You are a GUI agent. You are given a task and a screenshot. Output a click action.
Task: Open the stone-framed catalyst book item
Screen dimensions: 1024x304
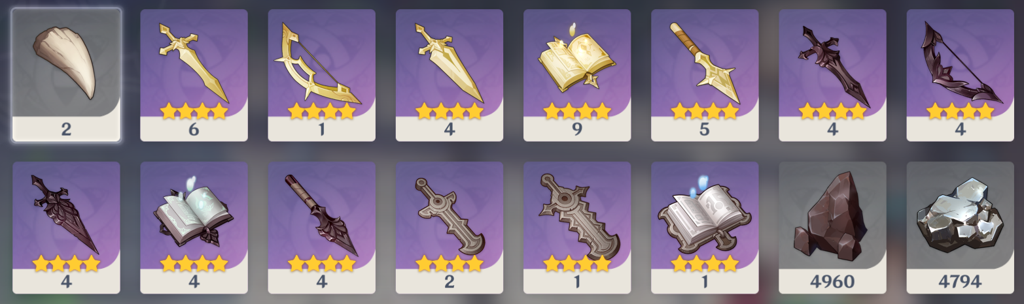coord(705,228)
